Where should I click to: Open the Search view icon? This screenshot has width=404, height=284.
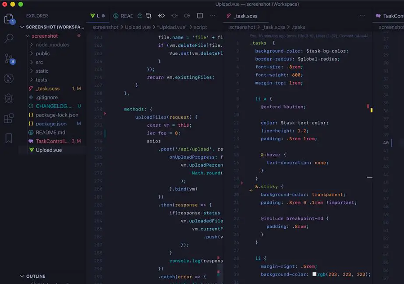click(9, 39)
